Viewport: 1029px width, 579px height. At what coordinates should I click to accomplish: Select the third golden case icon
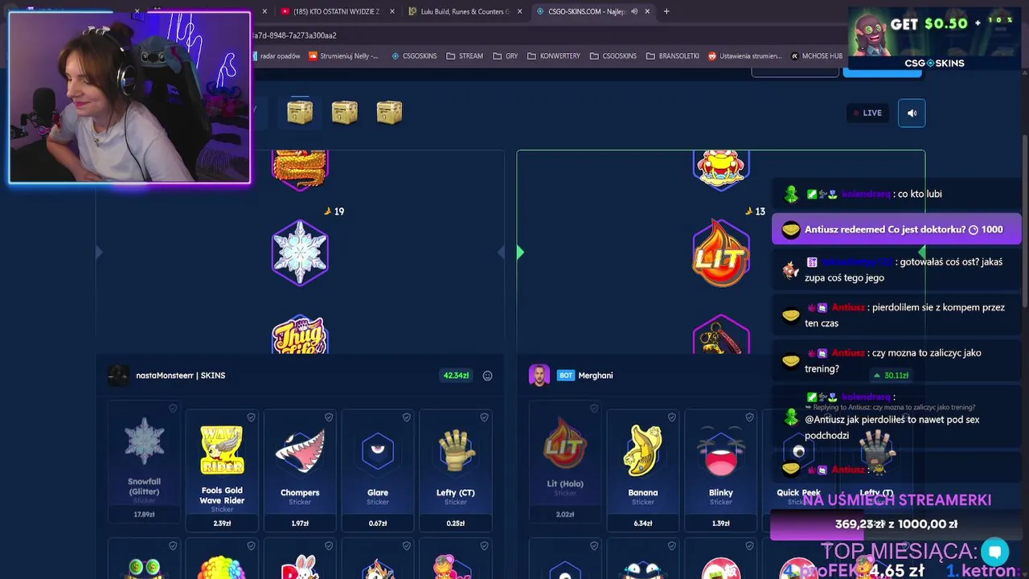389,112
